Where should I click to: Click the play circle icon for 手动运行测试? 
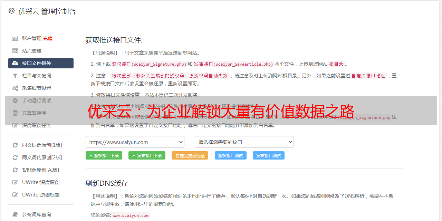[15, 100]
